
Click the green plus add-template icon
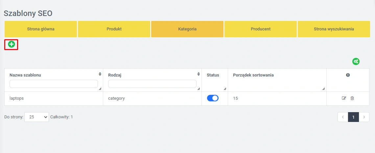[x=12, y=44]
